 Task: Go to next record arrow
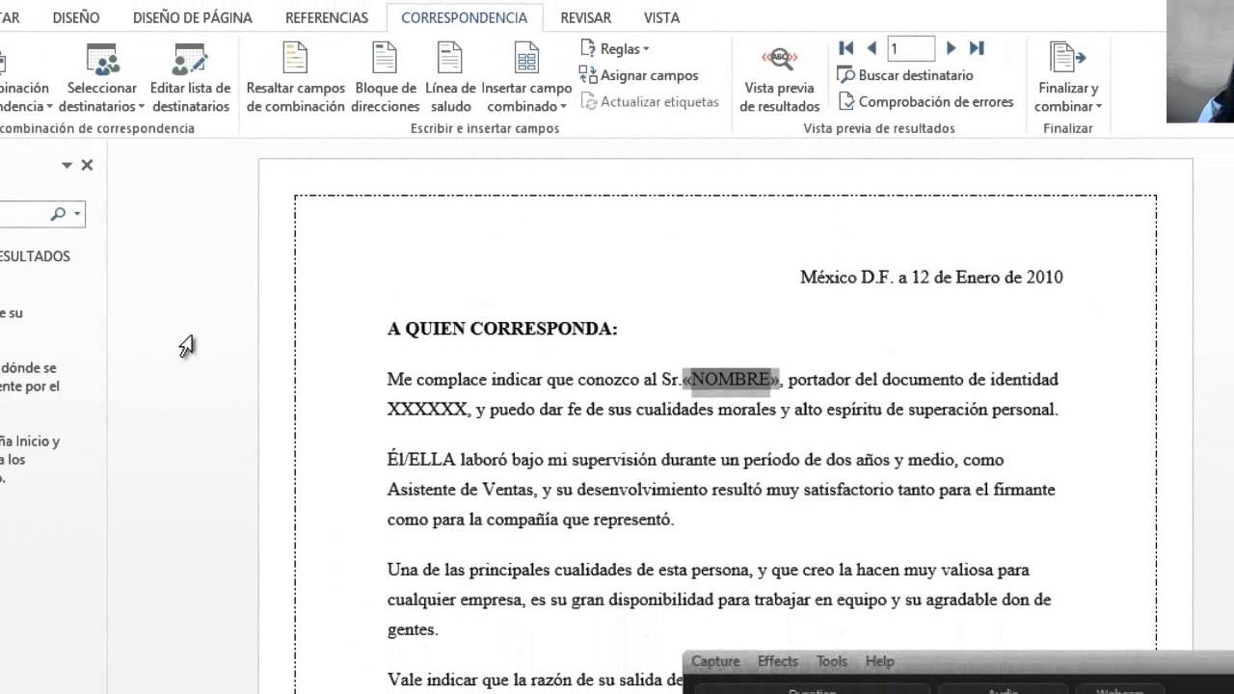click(x=951, y=48)
